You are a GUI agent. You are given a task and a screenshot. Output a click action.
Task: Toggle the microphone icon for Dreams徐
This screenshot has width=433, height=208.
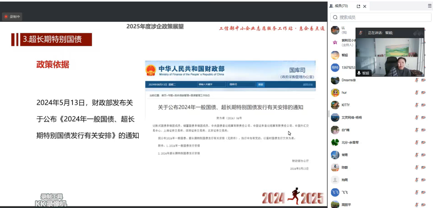click(417, 80)
